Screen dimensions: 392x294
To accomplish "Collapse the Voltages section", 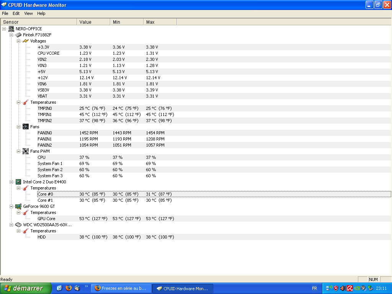I will coord(18,41).
